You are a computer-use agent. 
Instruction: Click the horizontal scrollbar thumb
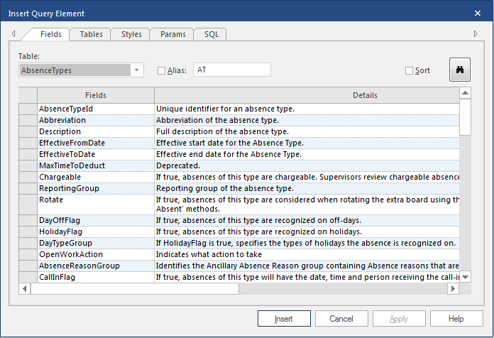pyautogui.click(x=135, y=288)
